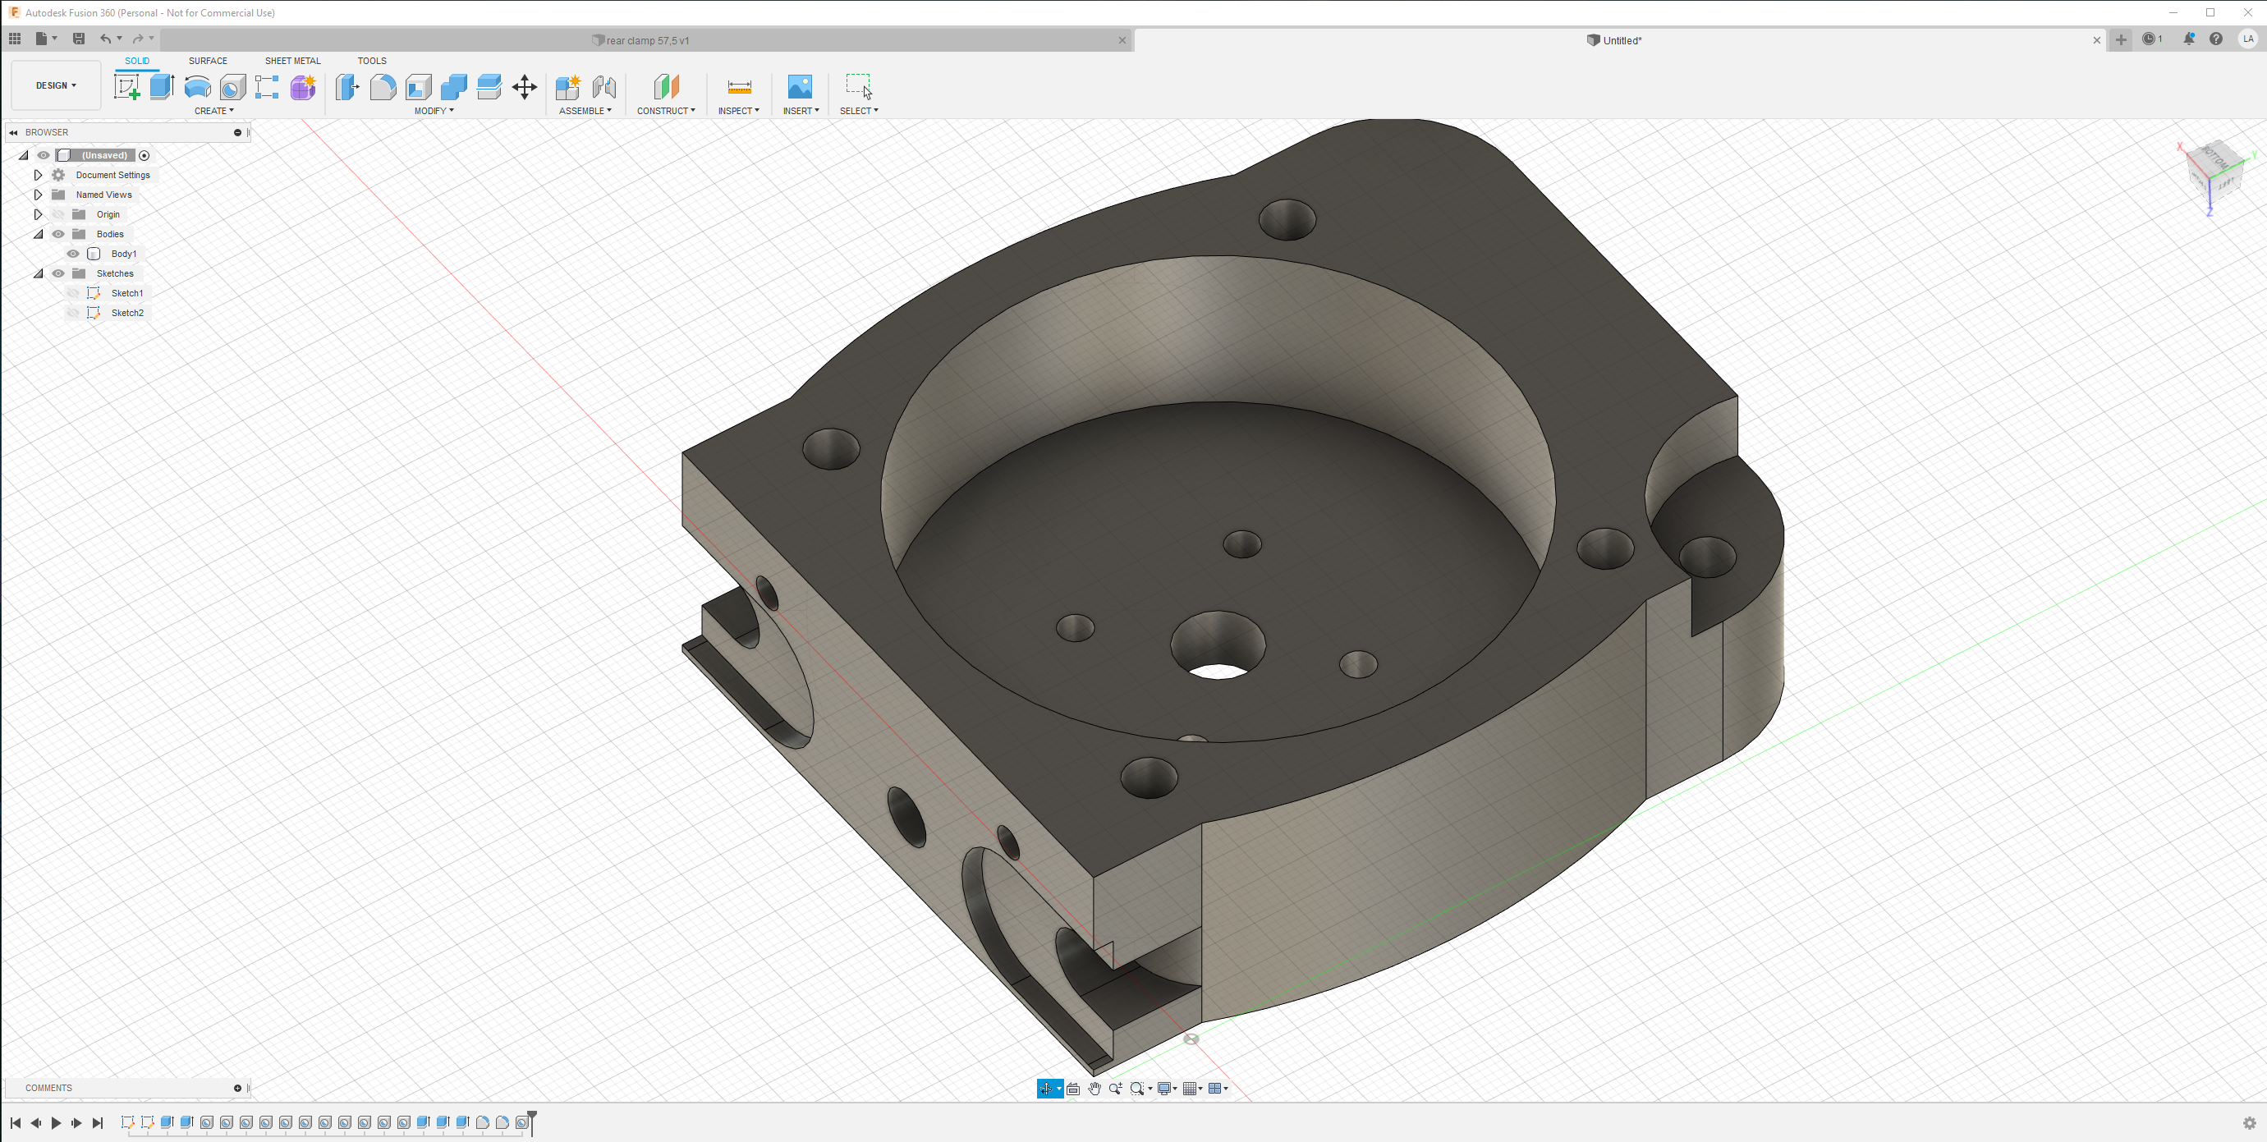The image size is (2267, 1142).
Task: Show Sketch1 via its visibility icon
Action: pos(73,293)
